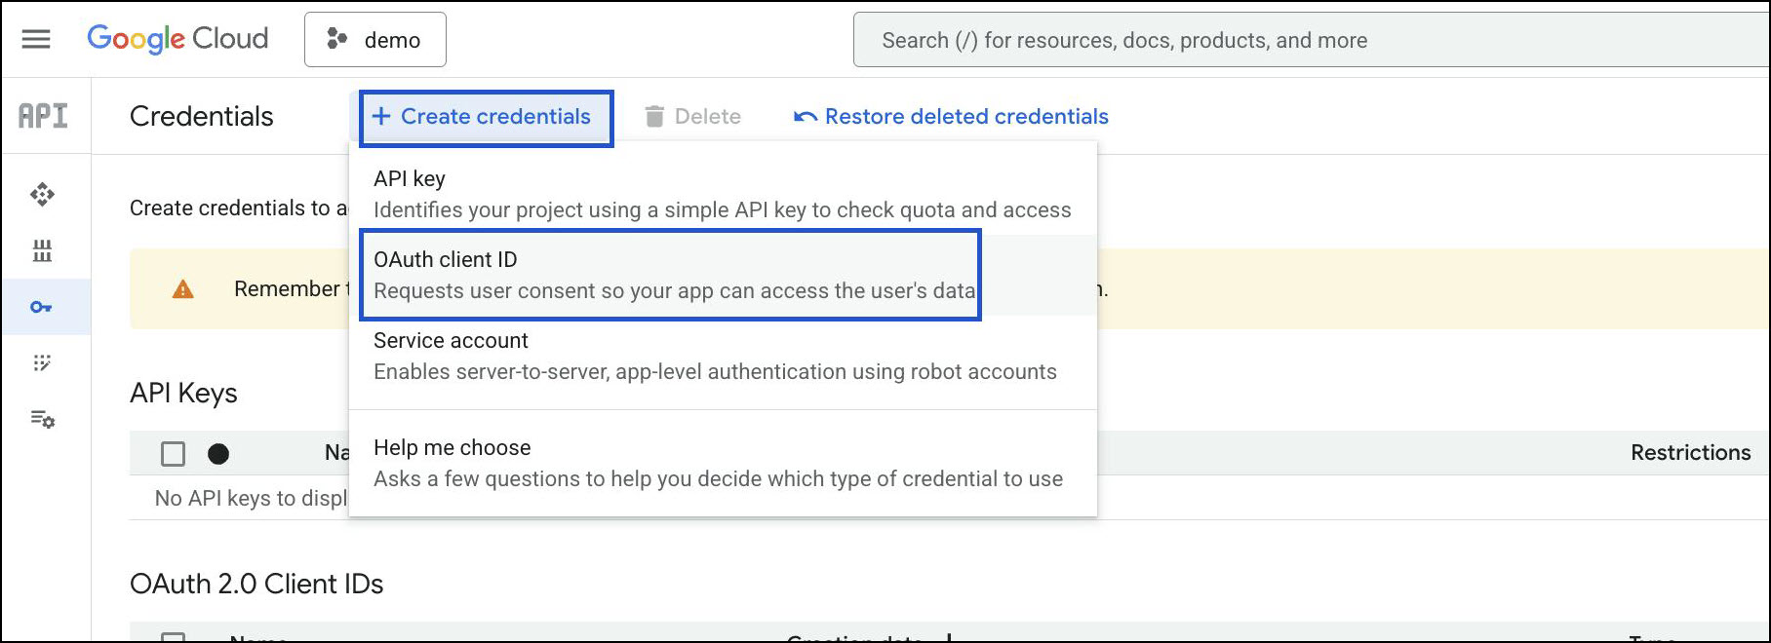The image size is (1771, 643).
Task: Open Enabled APIs & services sidebar icon
Action: coord(42,194)
